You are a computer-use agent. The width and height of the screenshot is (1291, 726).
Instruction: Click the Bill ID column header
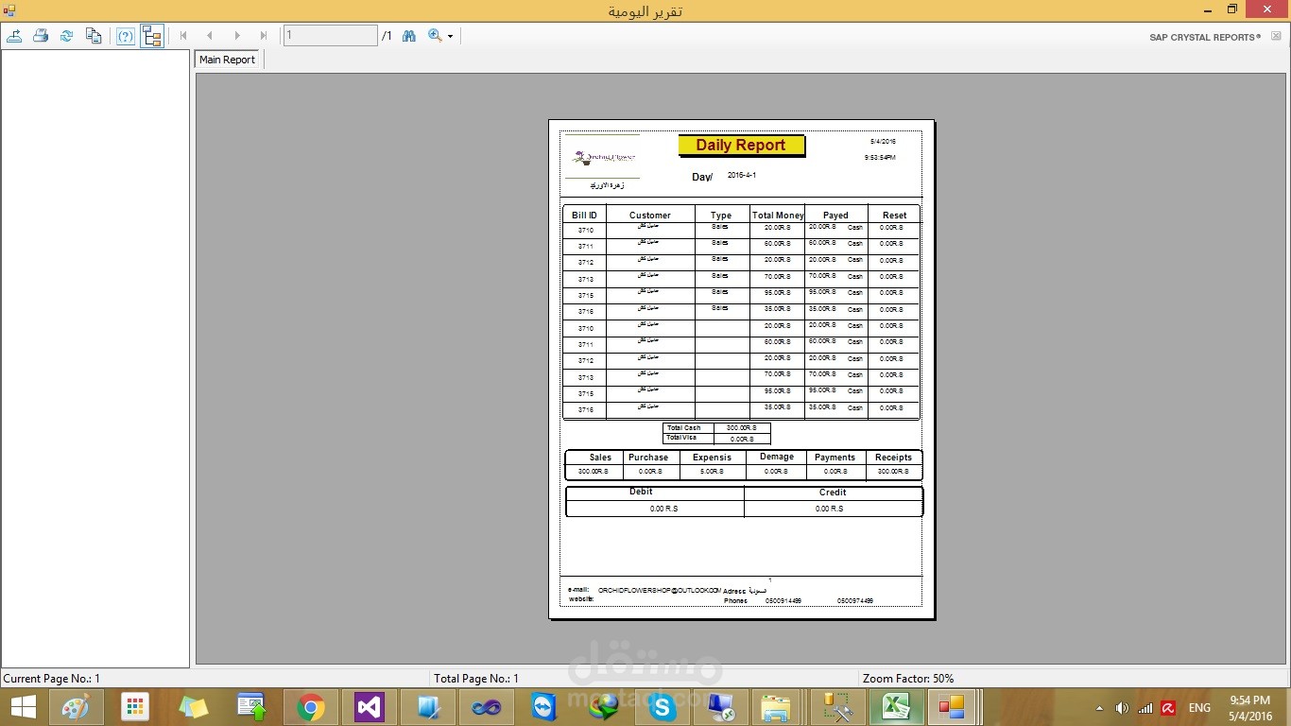tap(584, 216)
